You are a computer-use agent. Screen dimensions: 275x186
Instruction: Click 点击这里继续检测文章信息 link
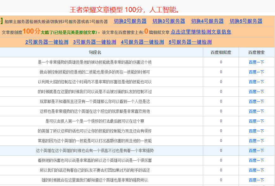(201, 32)
